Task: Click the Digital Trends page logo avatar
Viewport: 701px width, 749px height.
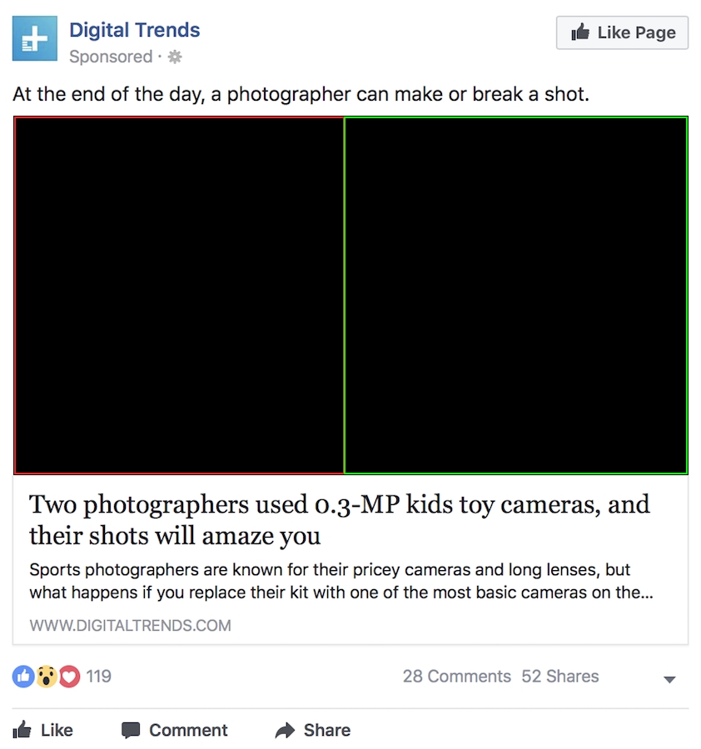Action: tap(35, 38)
